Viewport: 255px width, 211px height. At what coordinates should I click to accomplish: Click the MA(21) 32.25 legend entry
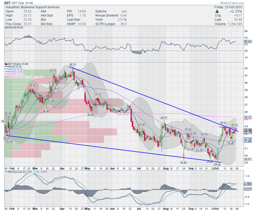pyautogui.click(x=14, y=69)
